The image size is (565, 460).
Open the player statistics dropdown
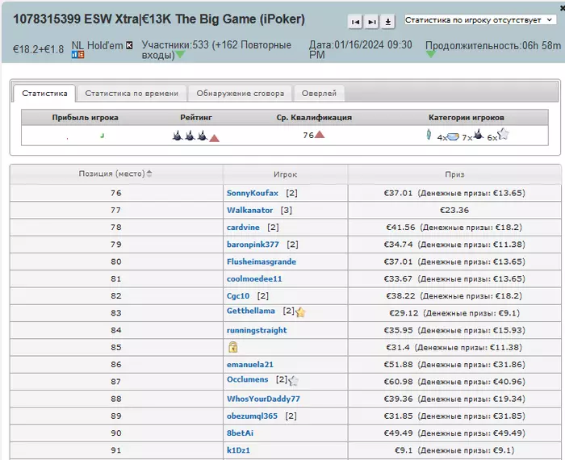479,20
